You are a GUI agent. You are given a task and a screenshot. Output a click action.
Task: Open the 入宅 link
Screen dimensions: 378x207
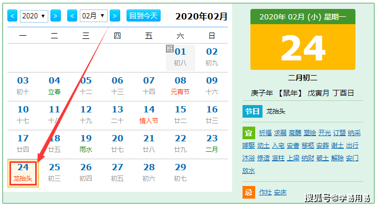(278, 146)
